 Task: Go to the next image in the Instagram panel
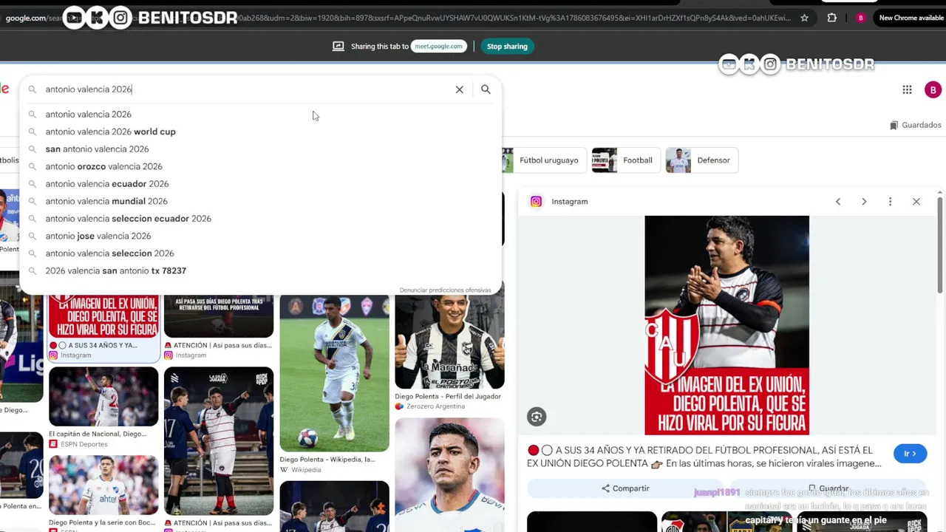[x=864, y=202]
